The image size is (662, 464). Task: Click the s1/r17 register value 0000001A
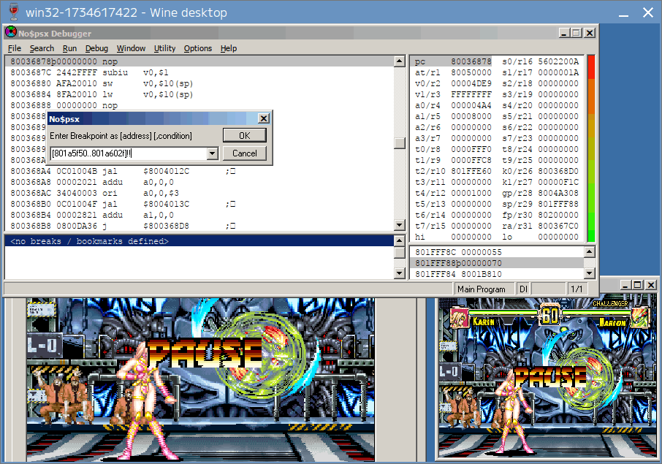(558, 72)
